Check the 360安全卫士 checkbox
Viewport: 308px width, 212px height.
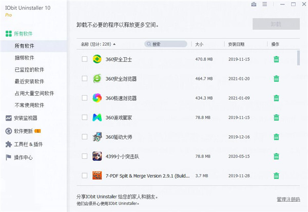point(85,59)
